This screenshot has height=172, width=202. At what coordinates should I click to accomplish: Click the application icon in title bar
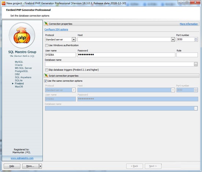coord(3,3)
